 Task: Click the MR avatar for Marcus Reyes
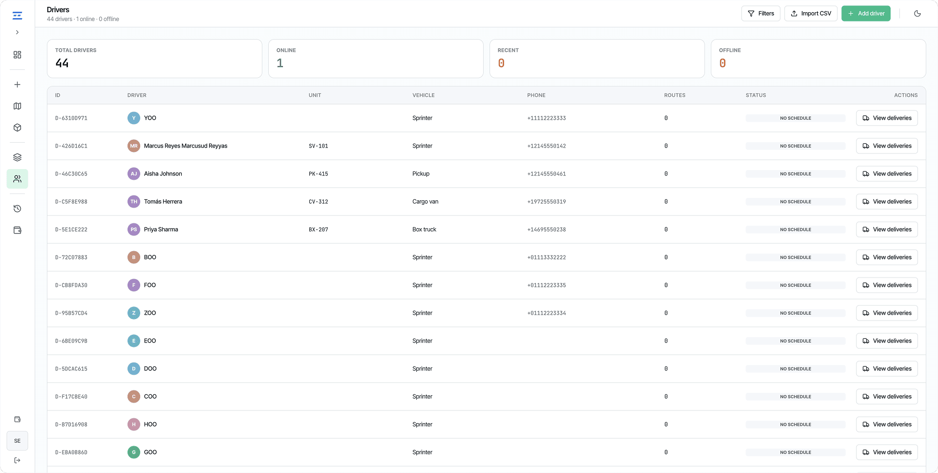click(134, 146)
